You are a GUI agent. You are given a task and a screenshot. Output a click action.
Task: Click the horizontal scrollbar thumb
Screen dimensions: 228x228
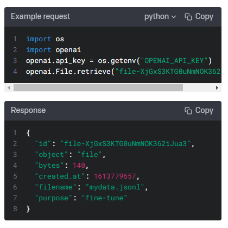(98, 88)
